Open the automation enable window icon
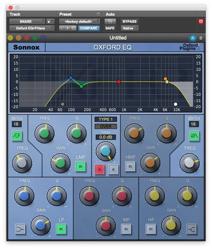The image size is (212, 249). [x=110, y=22]
